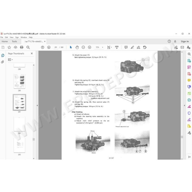
Task: Collapse the right tools pane arrow
Action: click(184, 105)
